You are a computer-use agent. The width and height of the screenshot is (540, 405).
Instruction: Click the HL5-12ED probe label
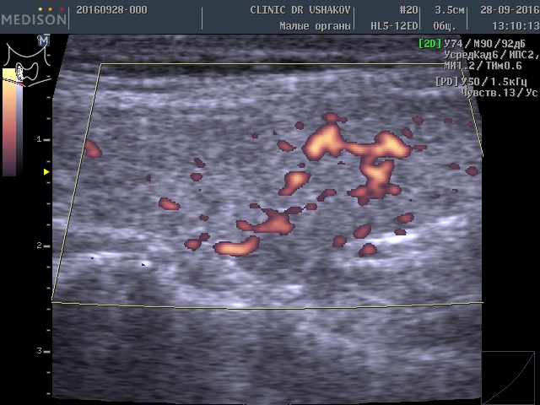(395, 26)
